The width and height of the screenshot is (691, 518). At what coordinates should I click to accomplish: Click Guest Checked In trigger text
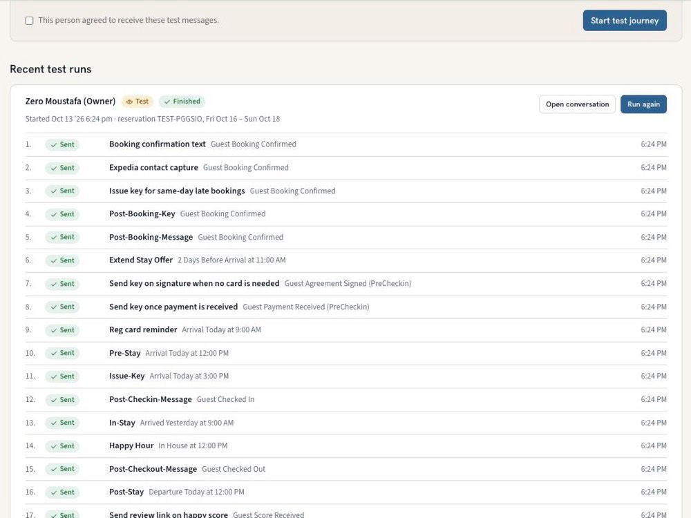pos(225,399)
